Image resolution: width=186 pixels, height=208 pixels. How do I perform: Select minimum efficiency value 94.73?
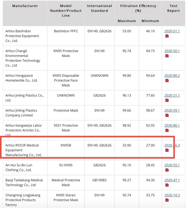(150, 51)
